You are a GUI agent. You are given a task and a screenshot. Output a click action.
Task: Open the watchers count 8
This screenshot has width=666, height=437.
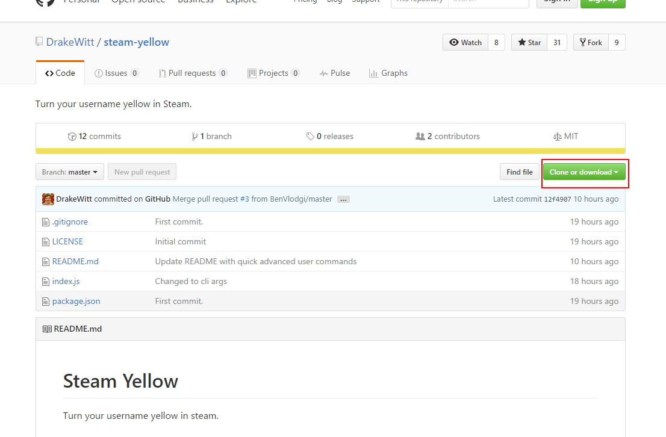497,43
